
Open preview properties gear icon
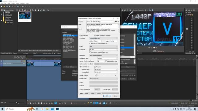click(122, 10)
